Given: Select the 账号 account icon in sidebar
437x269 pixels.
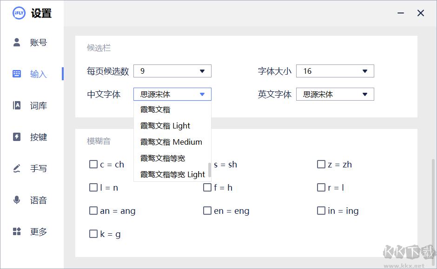Looking at the screenshot, I should pos(17,42).
